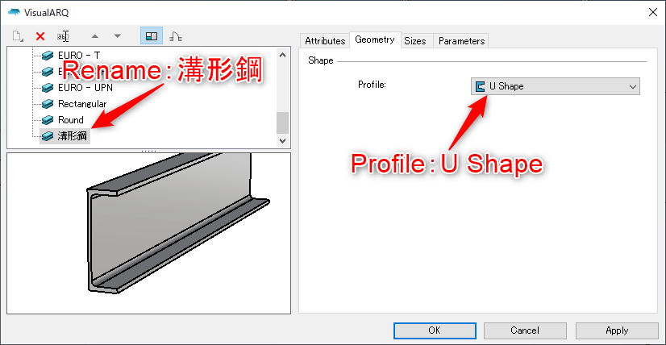Image resolution: width=666 pixels, height=345 pixels.
Task: Select the Rectangular beam style
Action: tap(82, 104)
